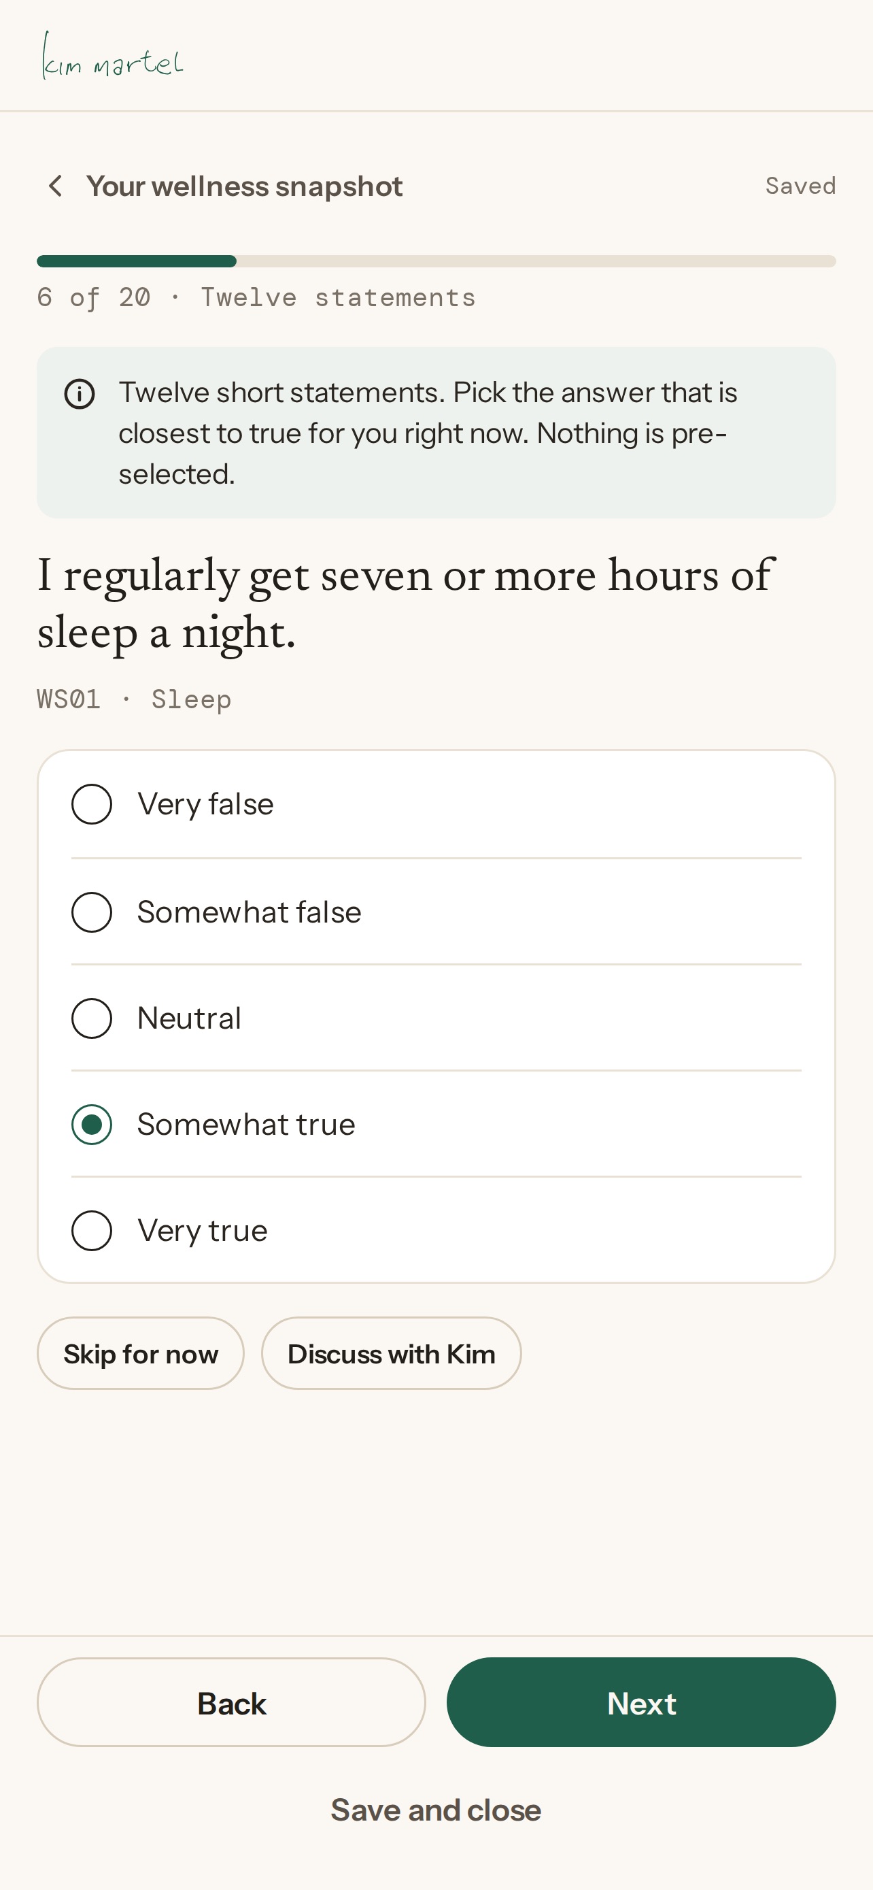Viewport: 873px width, 1890px height.
Task: Select the Somewhat true radio button
Action: (436, 1124)
